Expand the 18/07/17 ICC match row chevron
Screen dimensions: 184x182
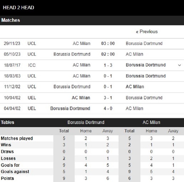180,65
